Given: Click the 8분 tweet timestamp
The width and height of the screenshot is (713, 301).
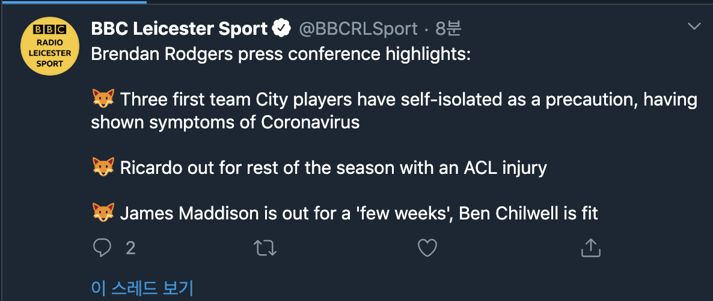Looking at the screenshot, I should 448,28.
